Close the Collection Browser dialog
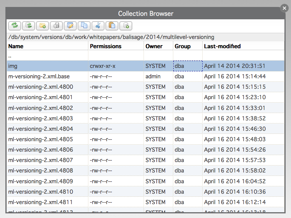 [284, 8]
